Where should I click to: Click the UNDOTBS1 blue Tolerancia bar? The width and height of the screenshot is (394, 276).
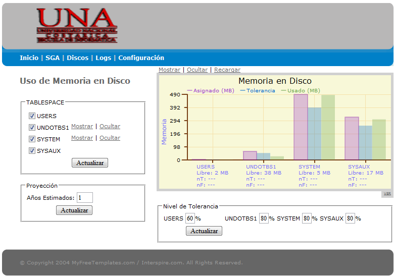coord(263,156)
